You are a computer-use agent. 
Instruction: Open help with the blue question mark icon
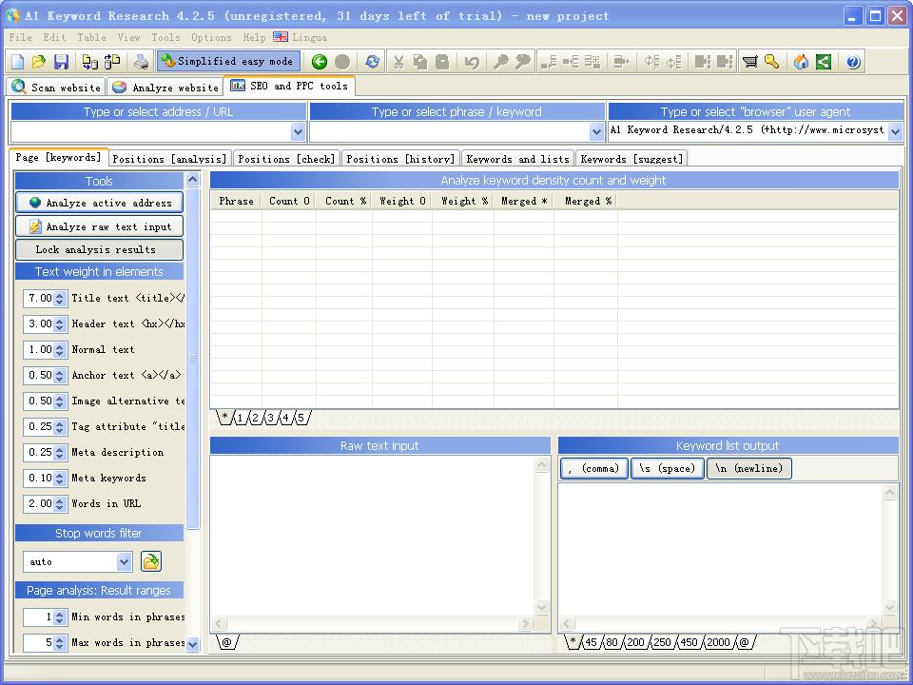tap(853, 62)
